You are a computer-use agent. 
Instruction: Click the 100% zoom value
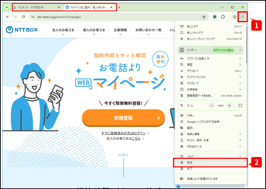coord(220,106)
